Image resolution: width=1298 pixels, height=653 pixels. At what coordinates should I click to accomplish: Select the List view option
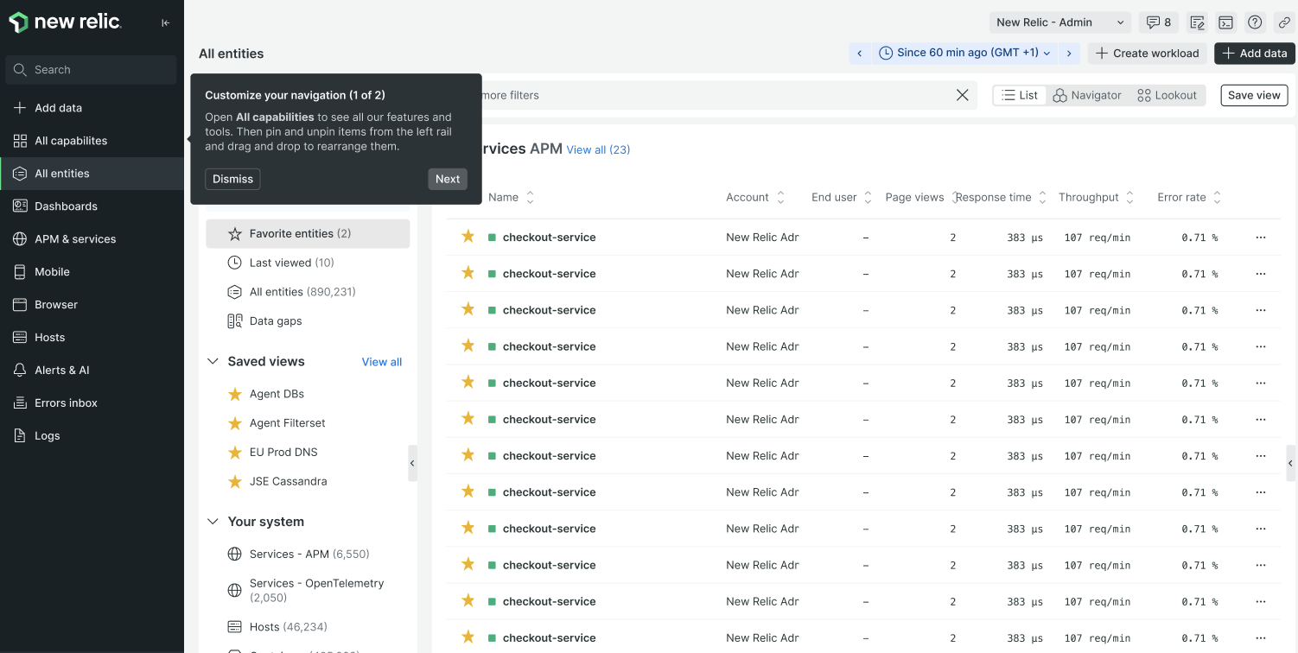click(1020, 95)
